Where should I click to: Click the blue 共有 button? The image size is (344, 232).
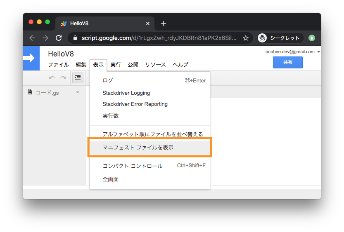coord(287,62)
